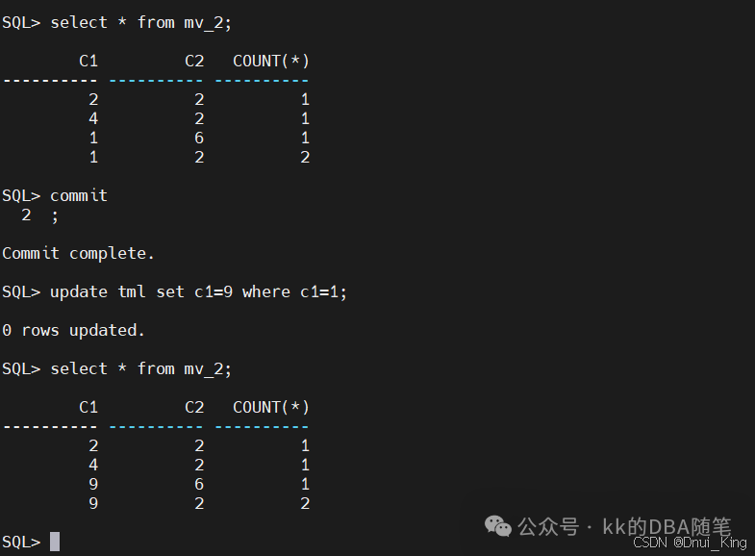755x556 pixels.
Task: Click the WeChat logo icon in the watermark
Action: pyautogui.click(x=498, y=525)
